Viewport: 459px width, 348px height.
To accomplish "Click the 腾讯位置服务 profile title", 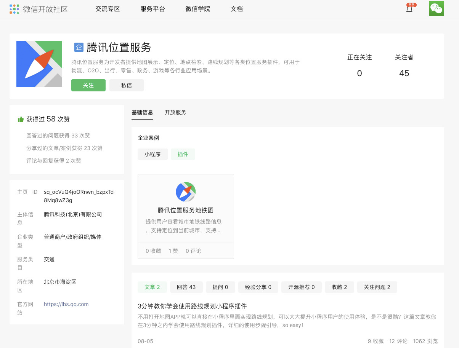I will pyautogui.click(x=119, y=47).
